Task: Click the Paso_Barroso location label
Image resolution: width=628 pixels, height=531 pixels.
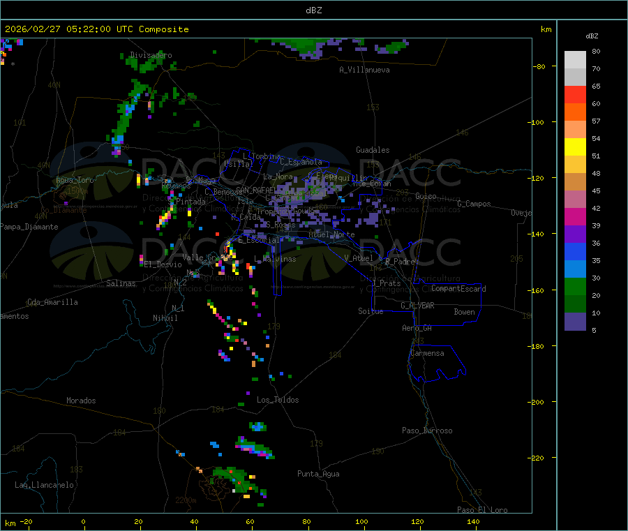Action: 427,431
